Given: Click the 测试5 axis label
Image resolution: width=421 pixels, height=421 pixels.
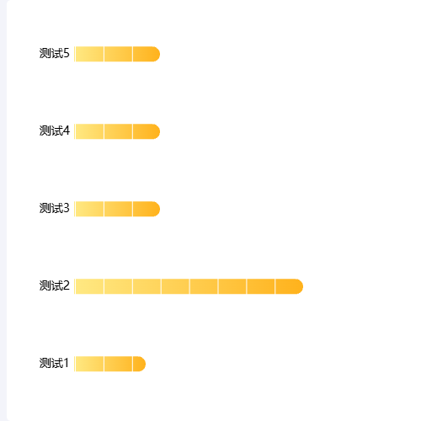Looking at the screenshot, I should click(54, 53).
